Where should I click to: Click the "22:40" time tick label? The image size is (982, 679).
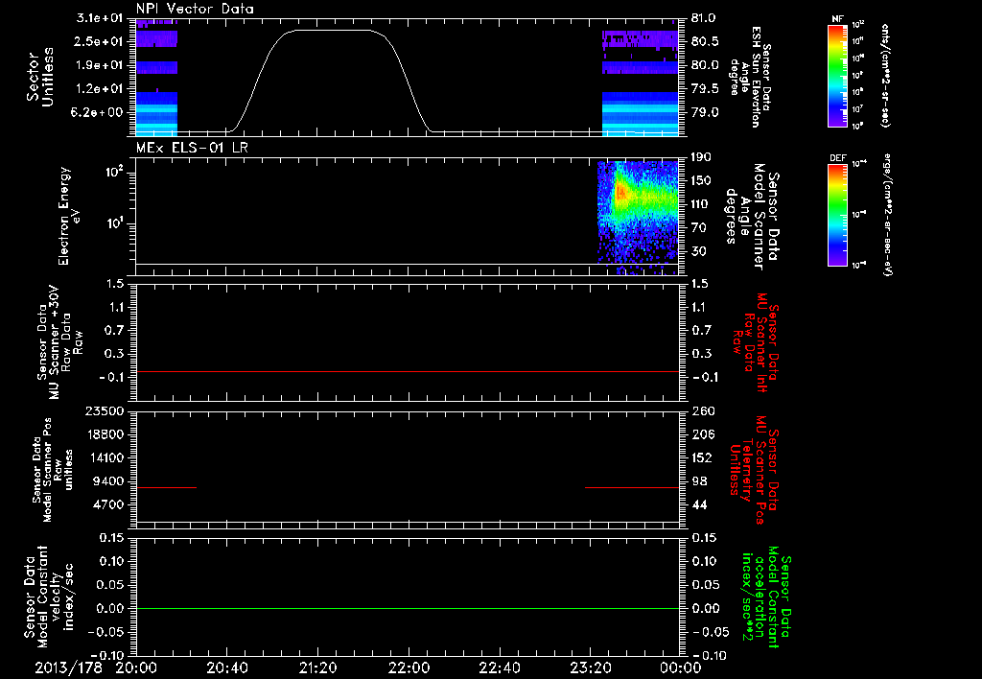point(499,667)
